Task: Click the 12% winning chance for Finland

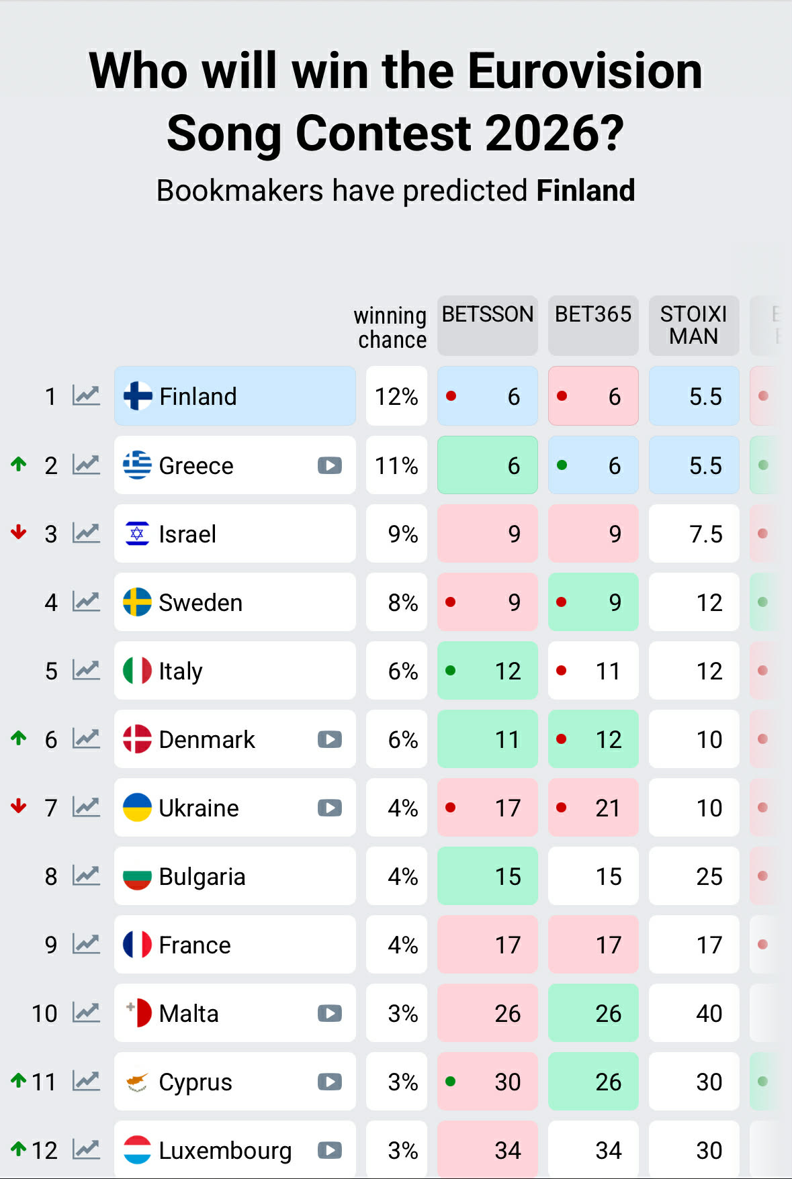Action: pos(396,396)
